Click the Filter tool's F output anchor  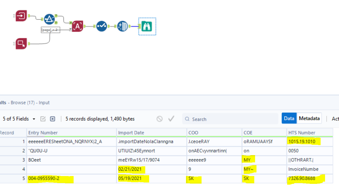[56, 22]
